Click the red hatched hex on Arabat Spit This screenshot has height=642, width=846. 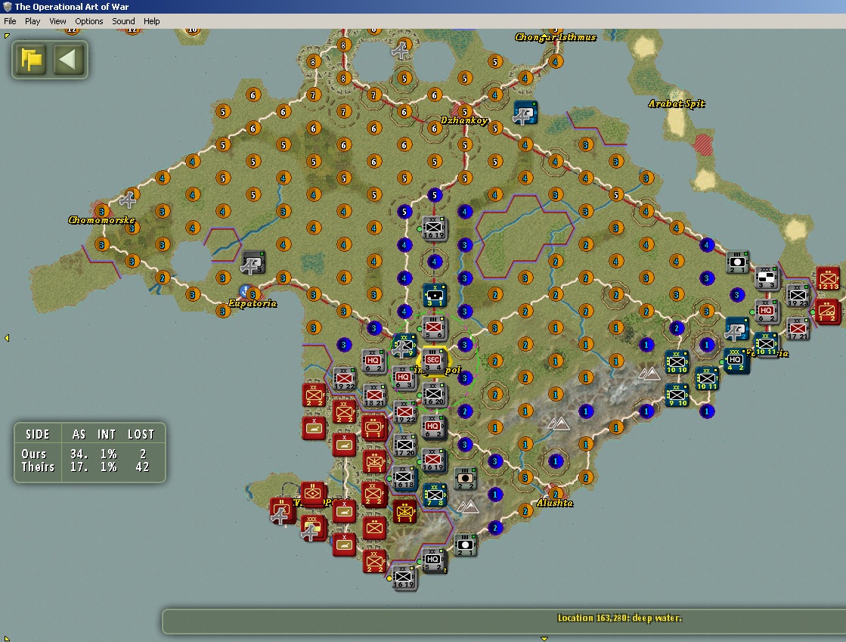click(x=703, y=144)
